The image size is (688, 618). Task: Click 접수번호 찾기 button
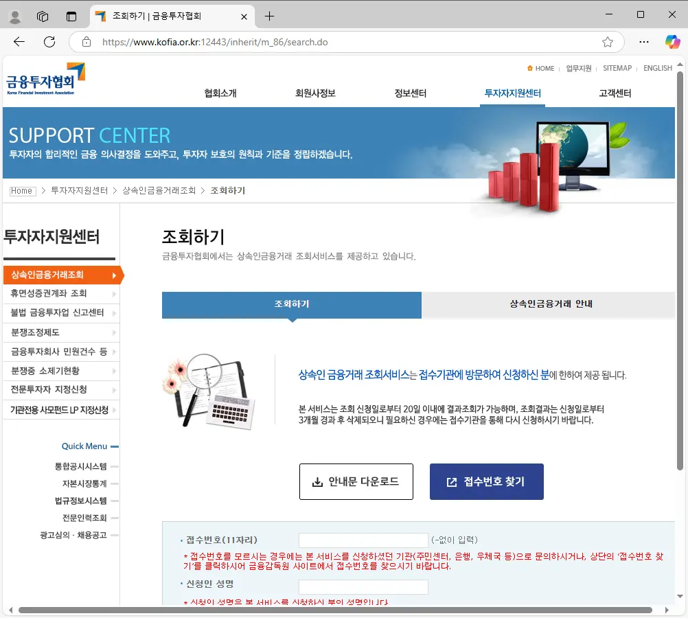click(487, 481)
